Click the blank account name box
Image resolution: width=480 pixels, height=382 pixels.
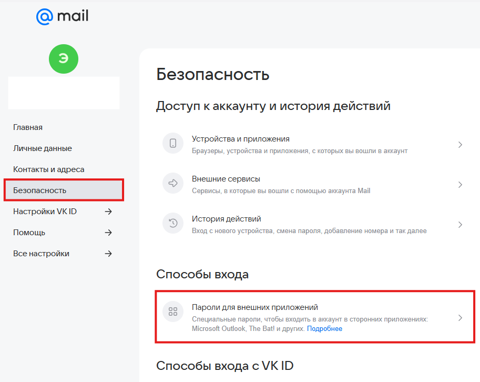pyautogui.click(x=64, y=93)
